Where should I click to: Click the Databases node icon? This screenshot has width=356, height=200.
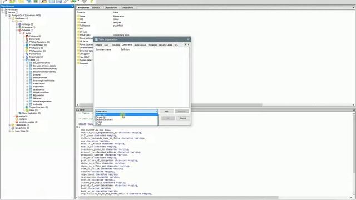coord(13,18)
